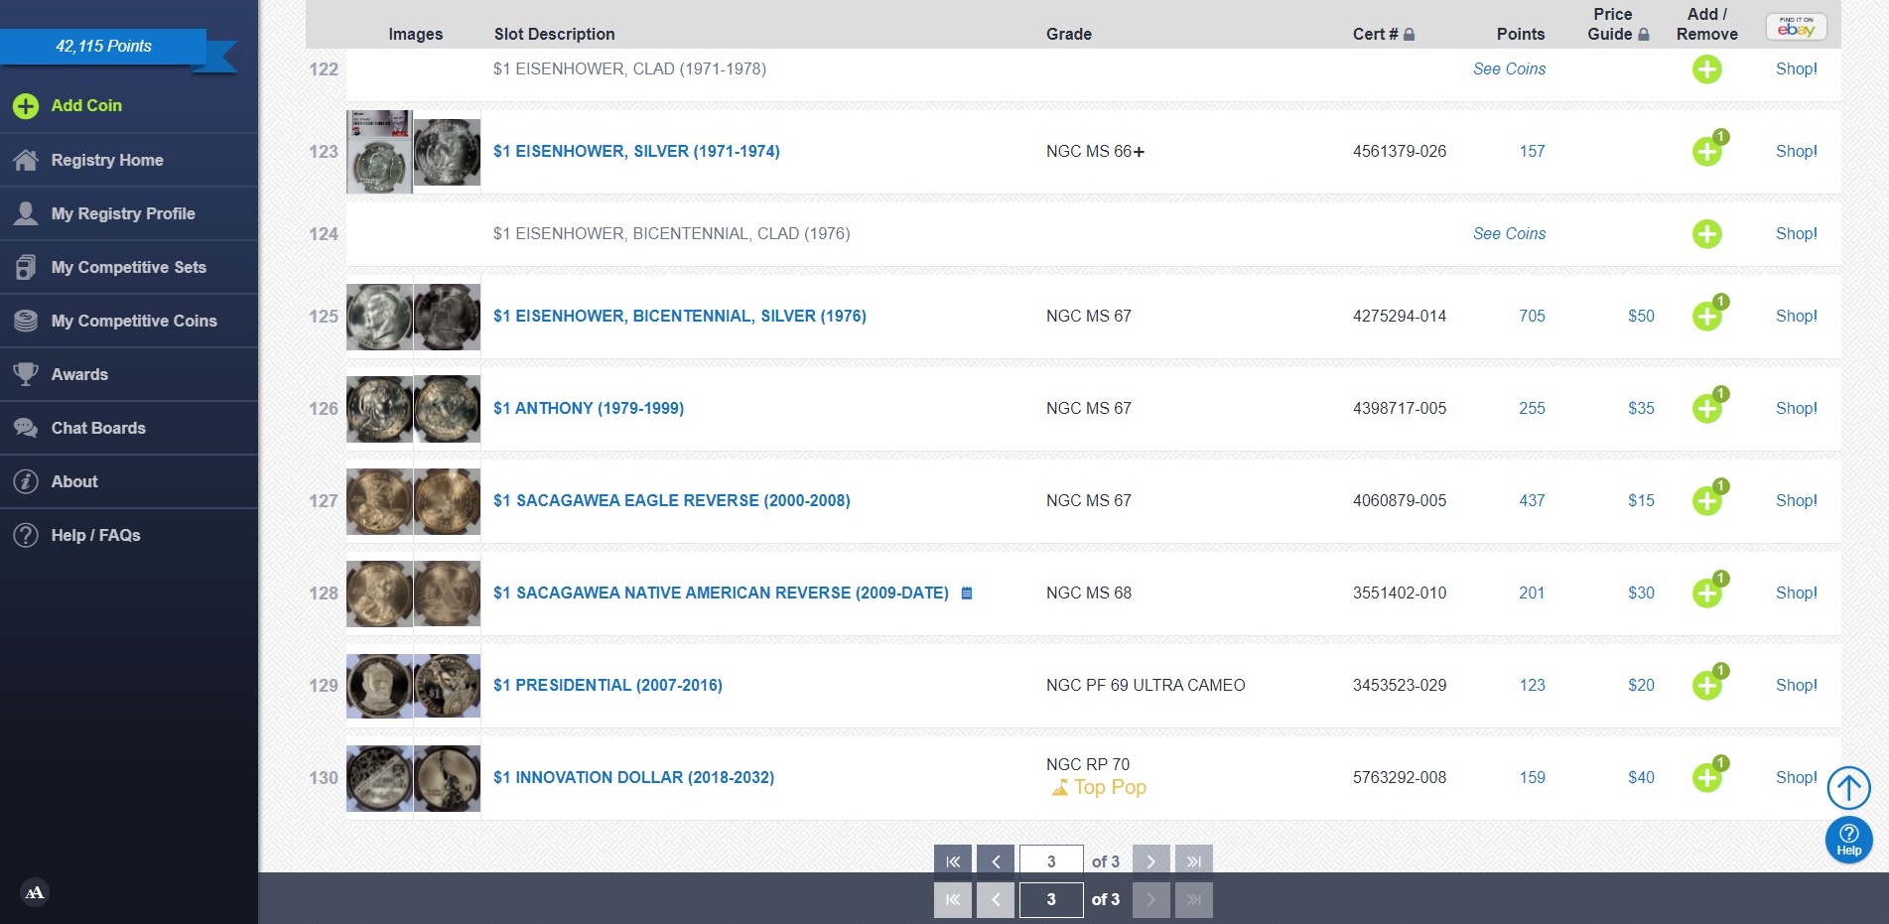Screen dimensions: 1889x924
Task: Click add/remove icon for Eisenhower Silver 1971-1974
Action: click(1706, 152)
